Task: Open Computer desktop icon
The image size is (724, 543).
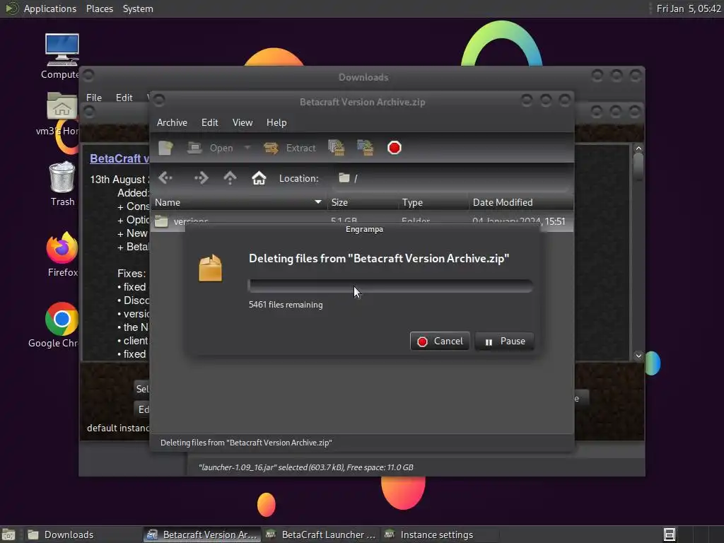Action: tap(62, 57)
